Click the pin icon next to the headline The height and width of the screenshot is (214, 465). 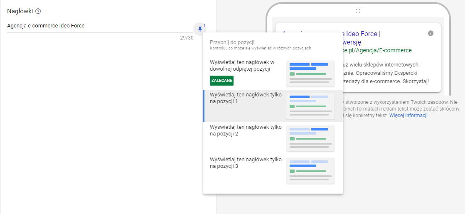(200, 29)
